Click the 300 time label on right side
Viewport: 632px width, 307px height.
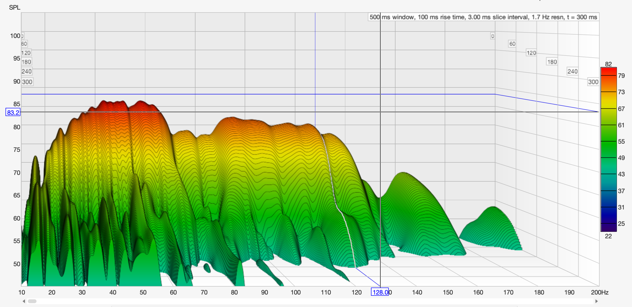point(593,82)
